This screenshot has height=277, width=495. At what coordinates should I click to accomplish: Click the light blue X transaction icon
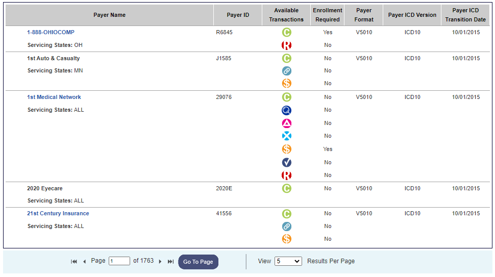coord(287,136)
